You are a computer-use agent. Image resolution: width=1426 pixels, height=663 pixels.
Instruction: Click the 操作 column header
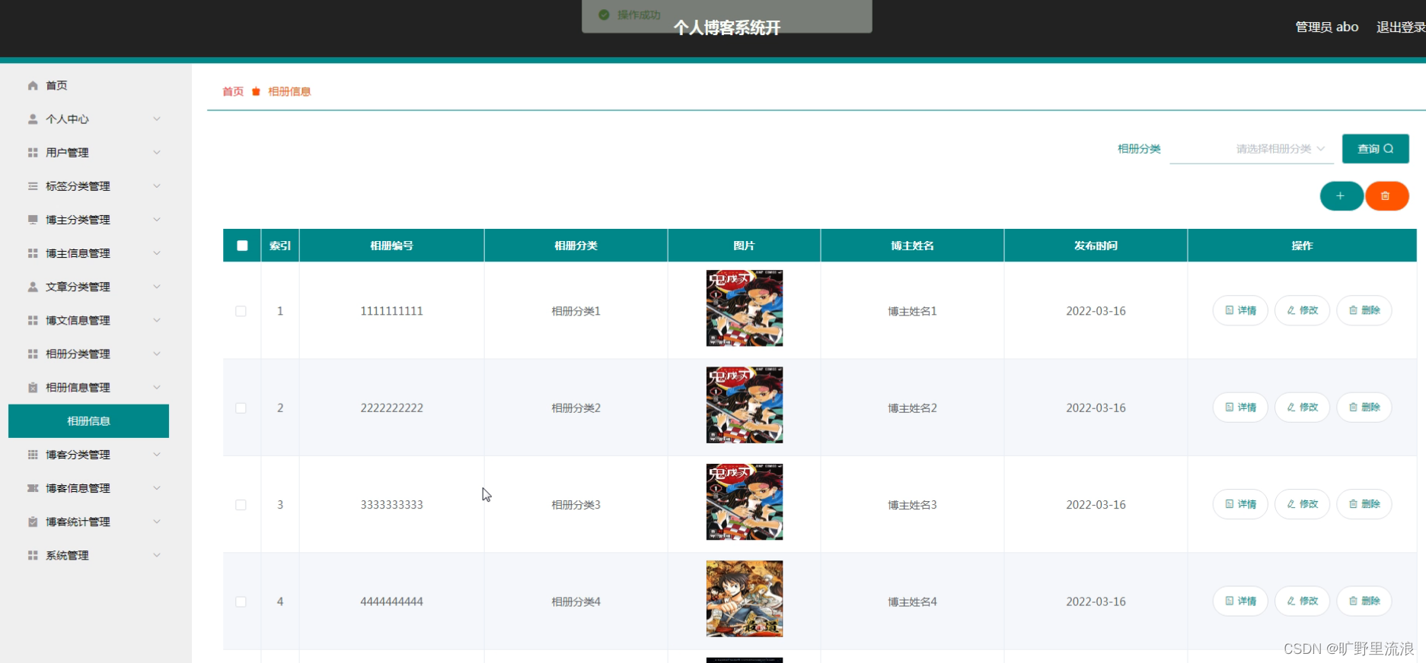pyautogui.click(x=1303, y=246)
